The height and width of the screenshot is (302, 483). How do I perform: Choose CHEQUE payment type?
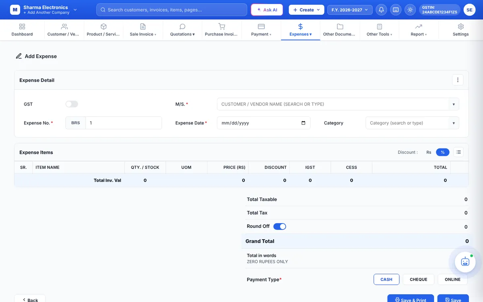click(419, 279)
